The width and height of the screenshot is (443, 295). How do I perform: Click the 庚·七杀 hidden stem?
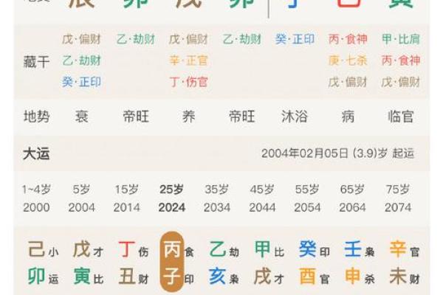click(x=348, y=60)
